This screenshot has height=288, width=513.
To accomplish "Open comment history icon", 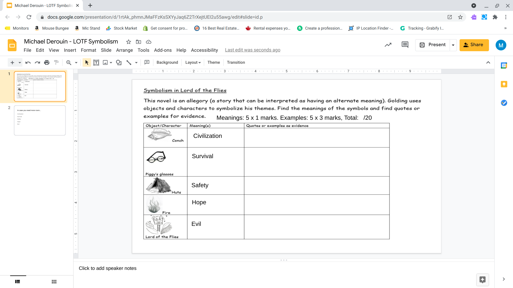I will coord(405,45).
